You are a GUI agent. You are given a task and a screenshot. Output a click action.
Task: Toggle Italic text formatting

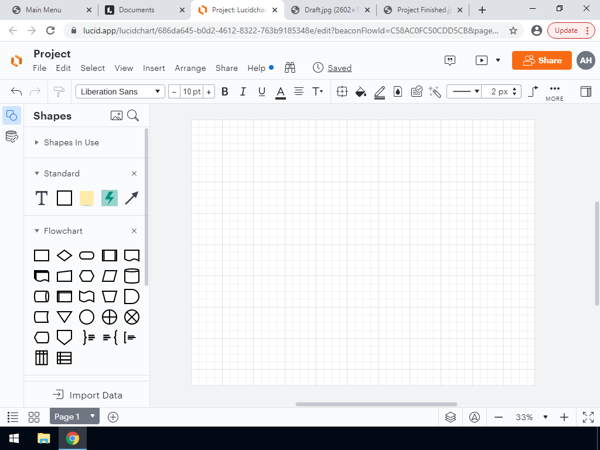(243, 91)
